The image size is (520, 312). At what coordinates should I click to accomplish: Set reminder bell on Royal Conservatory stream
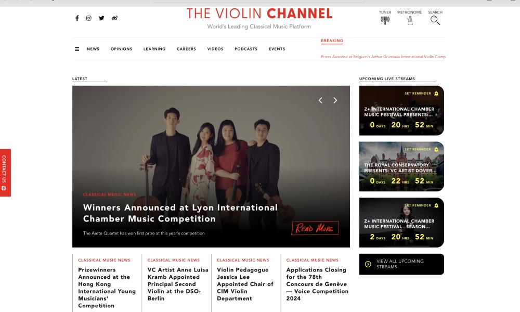(436, 150)
